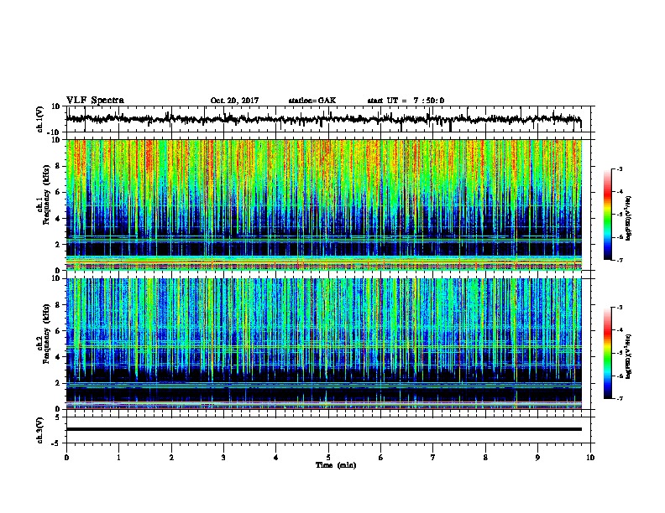Viewport: 665px width, 513px height.
Task: Click the "5" minute tick label on the time axis
Action: click(328, 458)
